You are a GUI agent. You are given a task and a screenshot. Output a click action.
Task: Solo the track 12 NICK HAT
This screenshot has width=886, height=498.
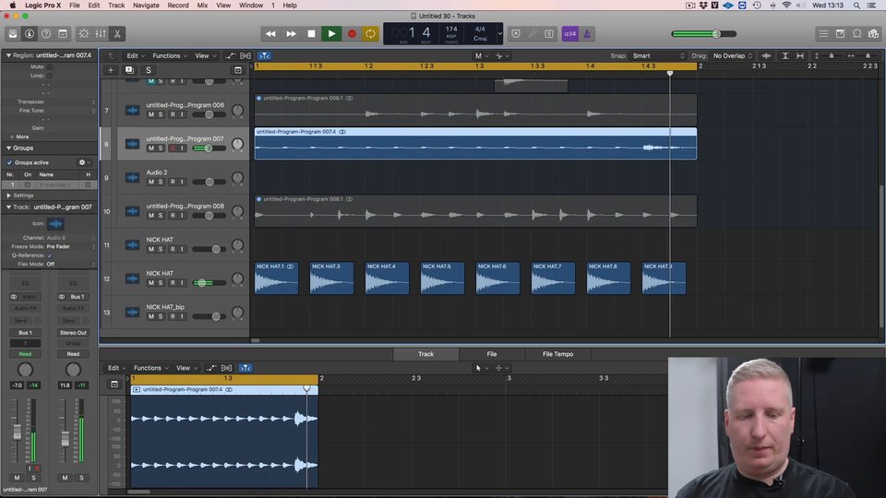pyautogui.click(x=161, y=283)
